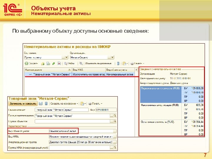Click the green pencil edit icon

(x=54, y=64)
